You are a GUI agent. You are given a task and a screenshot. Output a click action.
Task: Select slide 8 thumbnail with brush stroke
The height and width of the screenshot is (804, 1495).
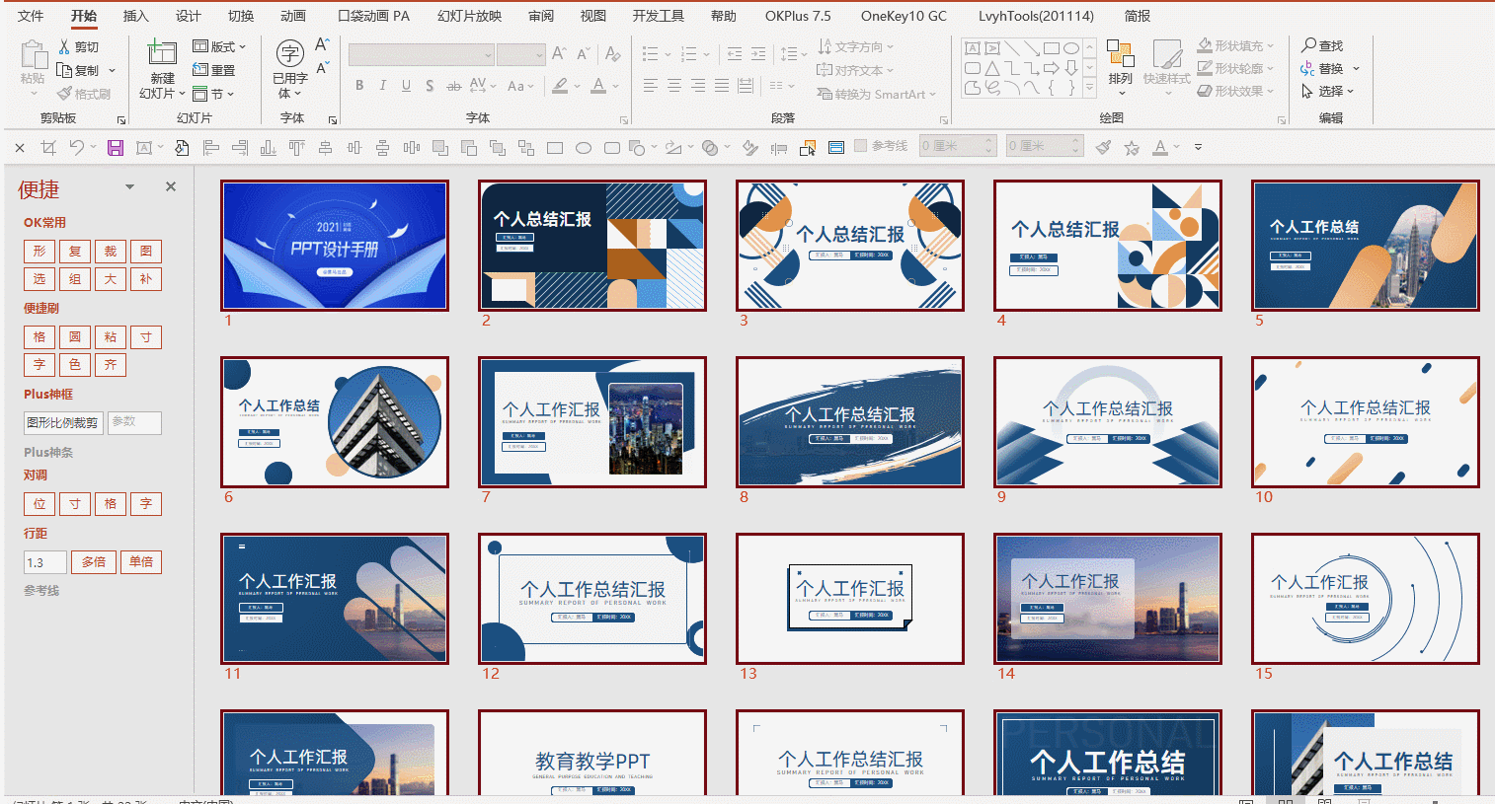click(850, 422)
